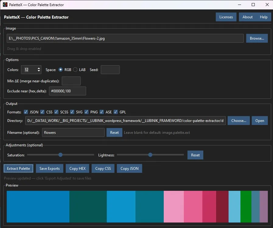
Task: Toggle the ASE export format
Action: pos(102,112)
